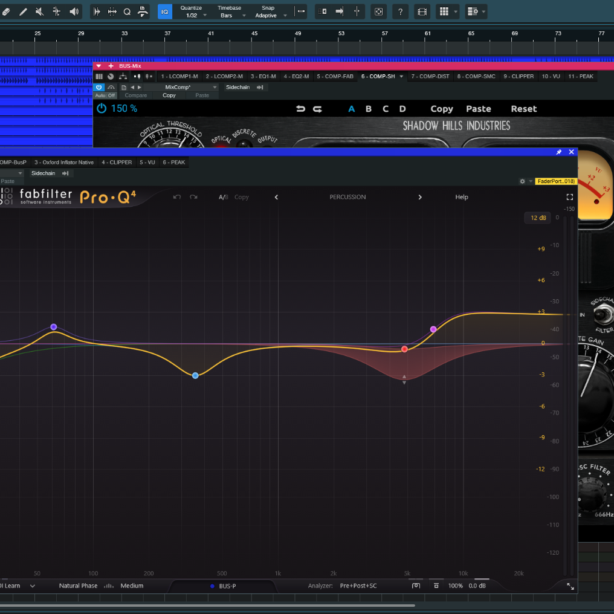Click the Pro-Q 4 redo arrow
614x614 pixels.
193,197
